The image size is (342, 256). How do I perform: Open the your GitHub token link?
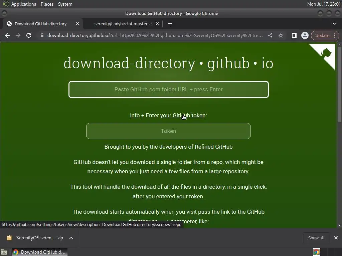click(x=183, y=115)
